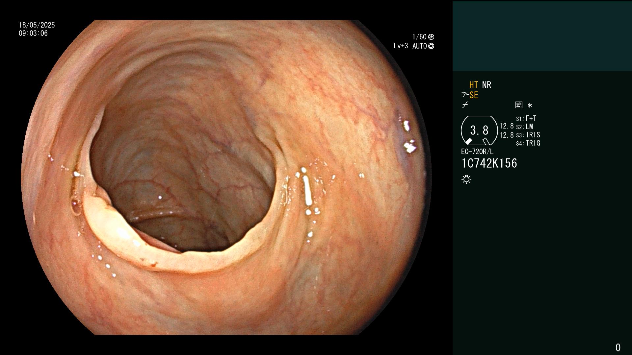This screenshot has height=355, width=632.
Task: Click the Lv+3 brightness level
Action: point(401,46)
